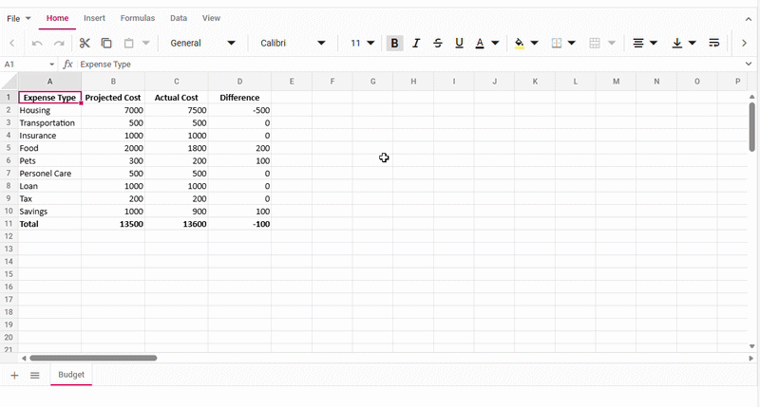Collapse the ribbon with the chevron
The height and width of the screenshot is (407, 760).
749,19
